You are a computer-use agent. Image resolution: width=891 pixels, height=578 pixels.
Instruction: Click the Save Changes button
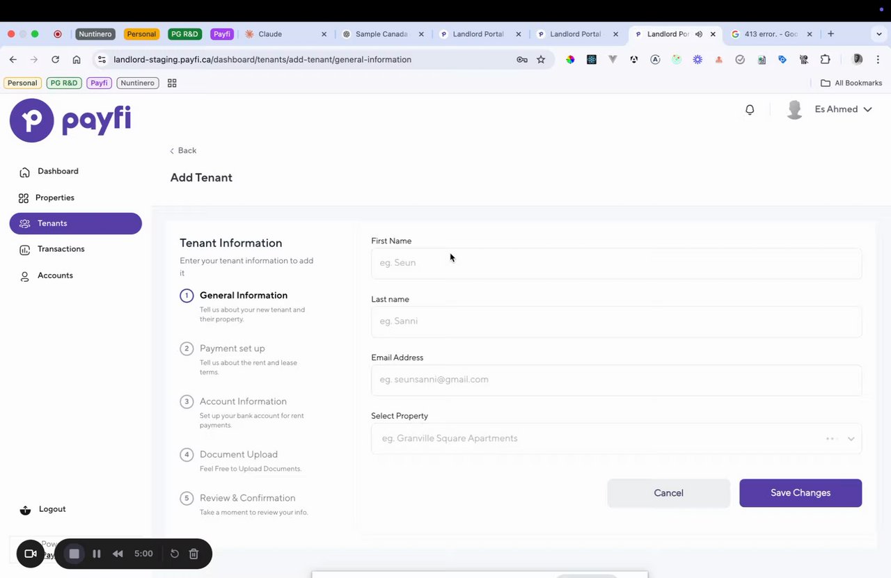(x=801, y=493)
